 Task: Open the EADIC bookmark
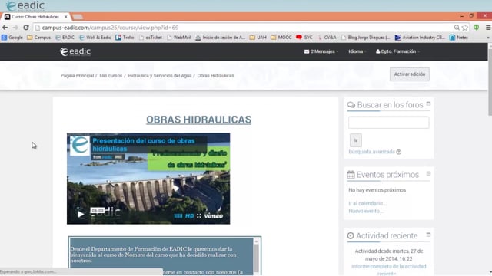tap(65, 38)
